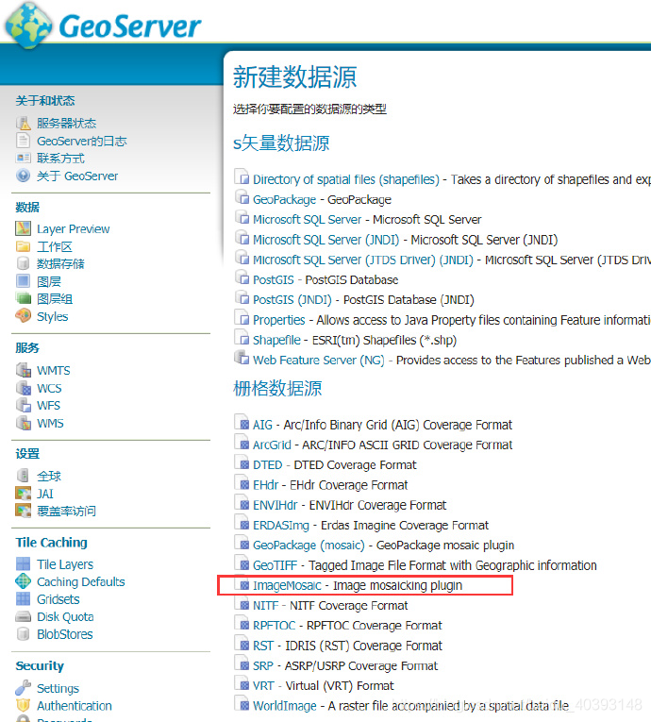The width and height of the screenshot is (651, 722).
Task: Select Directory of spatial files (shapefiles)
Action: click(346, 179)
